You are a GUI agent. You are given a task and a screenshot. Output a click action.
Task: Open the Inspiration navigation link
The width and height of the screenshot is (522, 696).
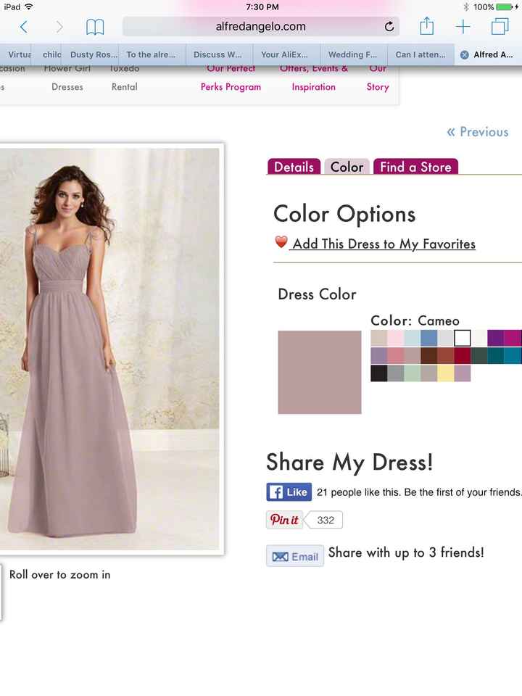click(313, 86)
